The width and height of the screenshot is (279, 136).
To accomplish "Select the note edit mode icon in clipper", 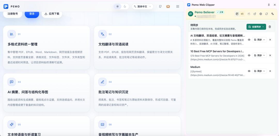I will click(x=237, y=14).
